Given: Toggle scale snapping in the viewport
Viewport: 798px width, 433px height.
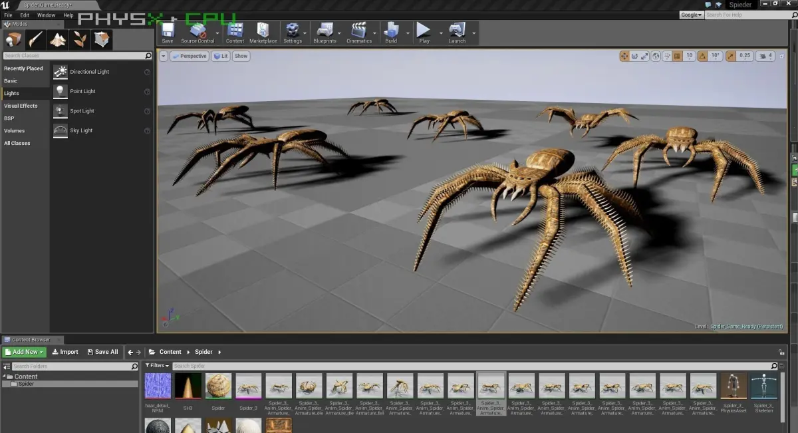Looking at the screenshot, I should pos(731,57).
